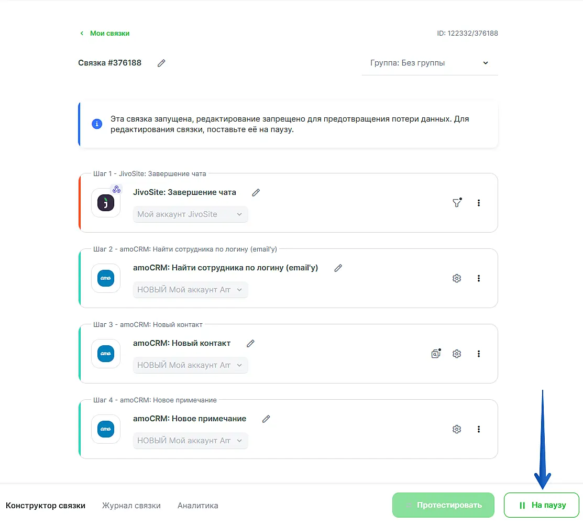
Task: Edit the name of Связка #376188
Action: pyautogui.click(x=161, y=63)
